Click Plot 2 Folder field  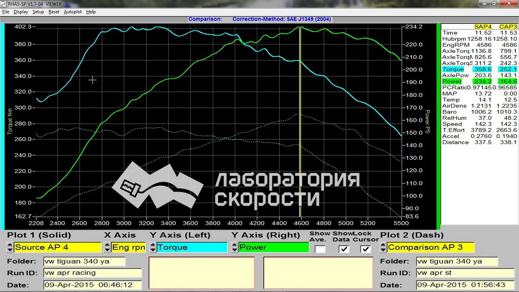(x=457, y=261)
